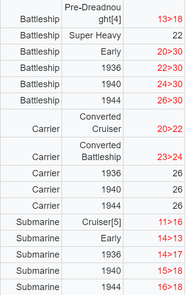186x295 pixels.
Task: Select the 20>22 carrier value
Action: click(170, 129)
